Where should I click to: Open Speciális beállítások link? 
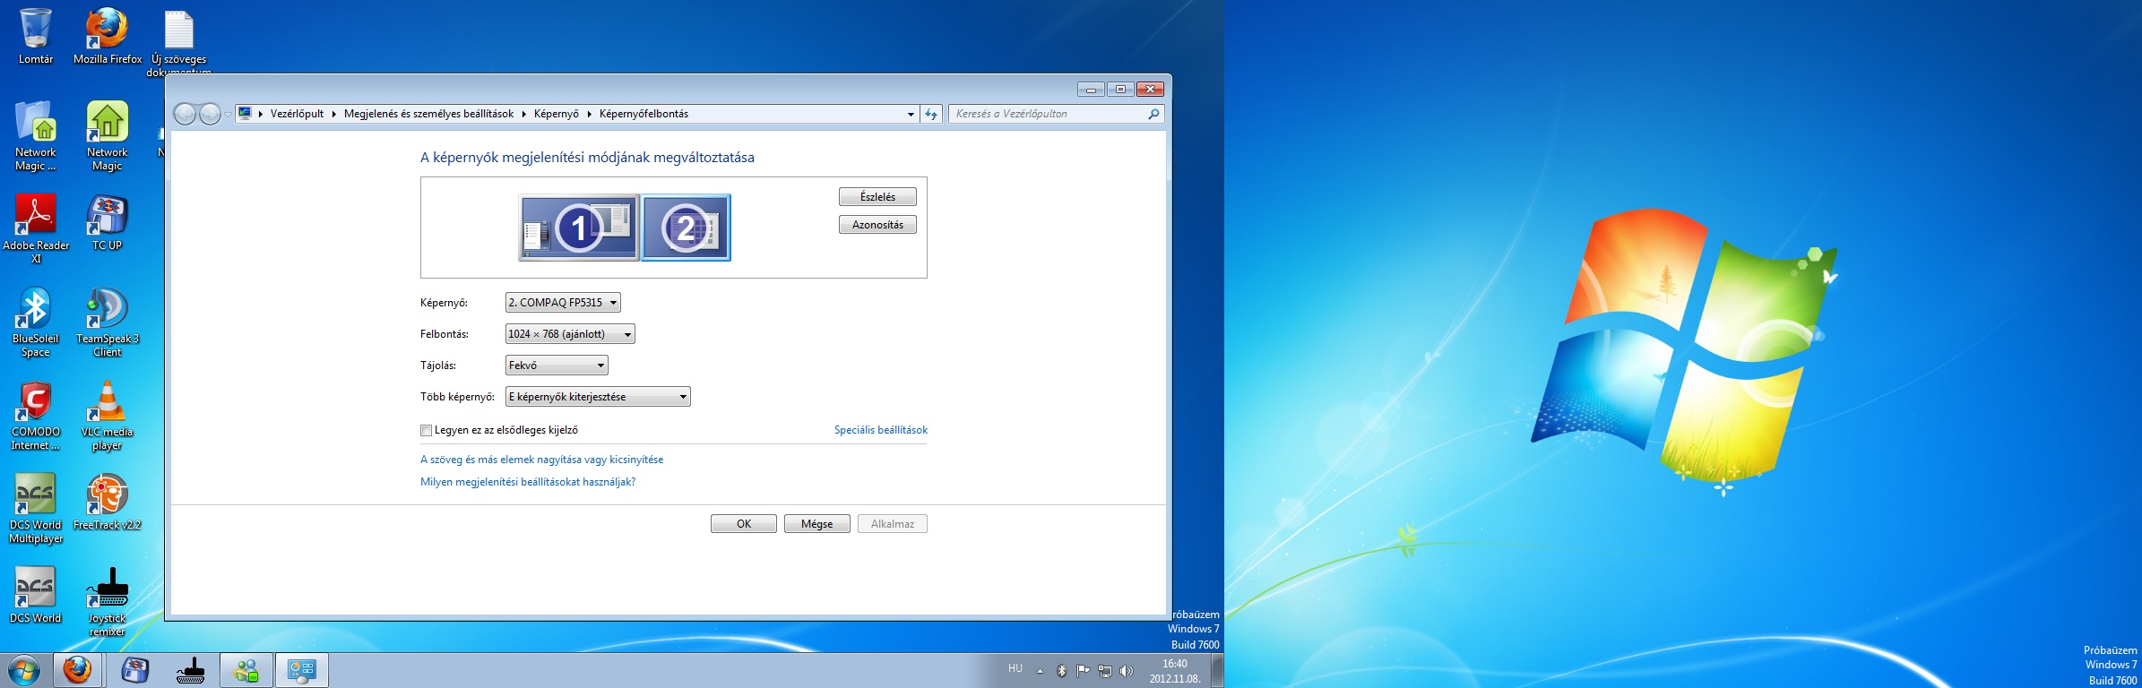[x=881, y=430]
